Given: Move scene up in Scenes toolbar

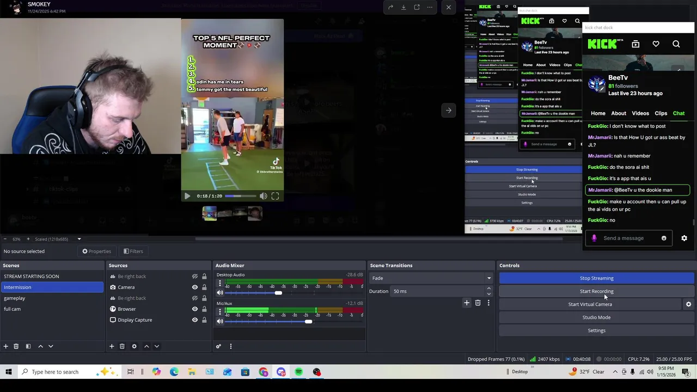Looking at the screenshot, I should tap(40, 346).
